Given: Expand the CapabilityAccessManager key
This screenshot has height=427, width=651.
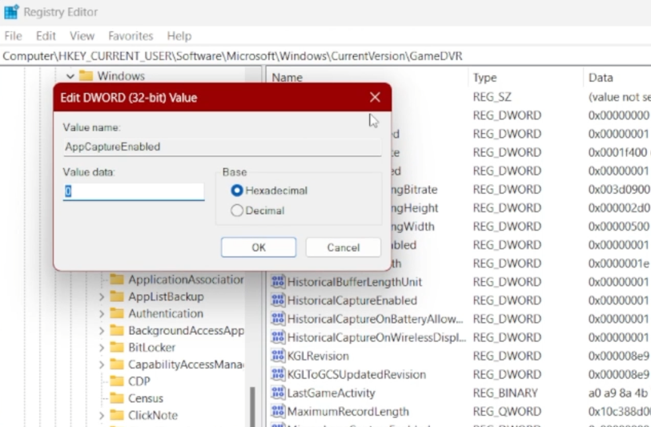Looking at the screenshot, I should (x=102, y=365).
